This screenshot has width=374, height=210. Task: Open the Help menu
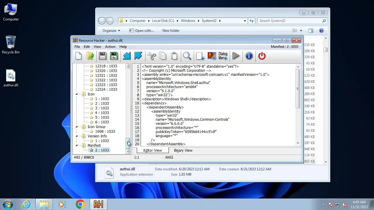123,47
